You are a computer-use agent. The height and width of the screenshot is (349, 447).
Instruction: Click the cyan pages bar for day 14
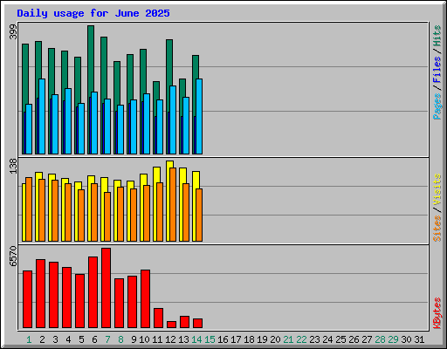[199, 116]
